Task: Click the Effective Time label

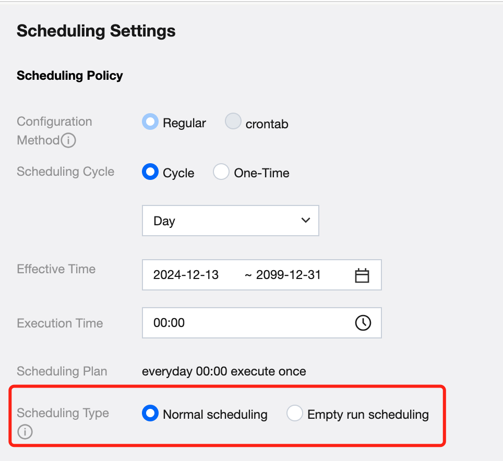Action: [x=56, y=269]
